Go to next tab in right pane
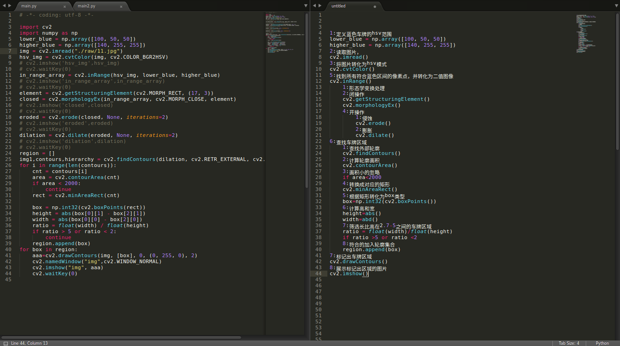This screenshot has width=620, height=346. coord(319,6)
